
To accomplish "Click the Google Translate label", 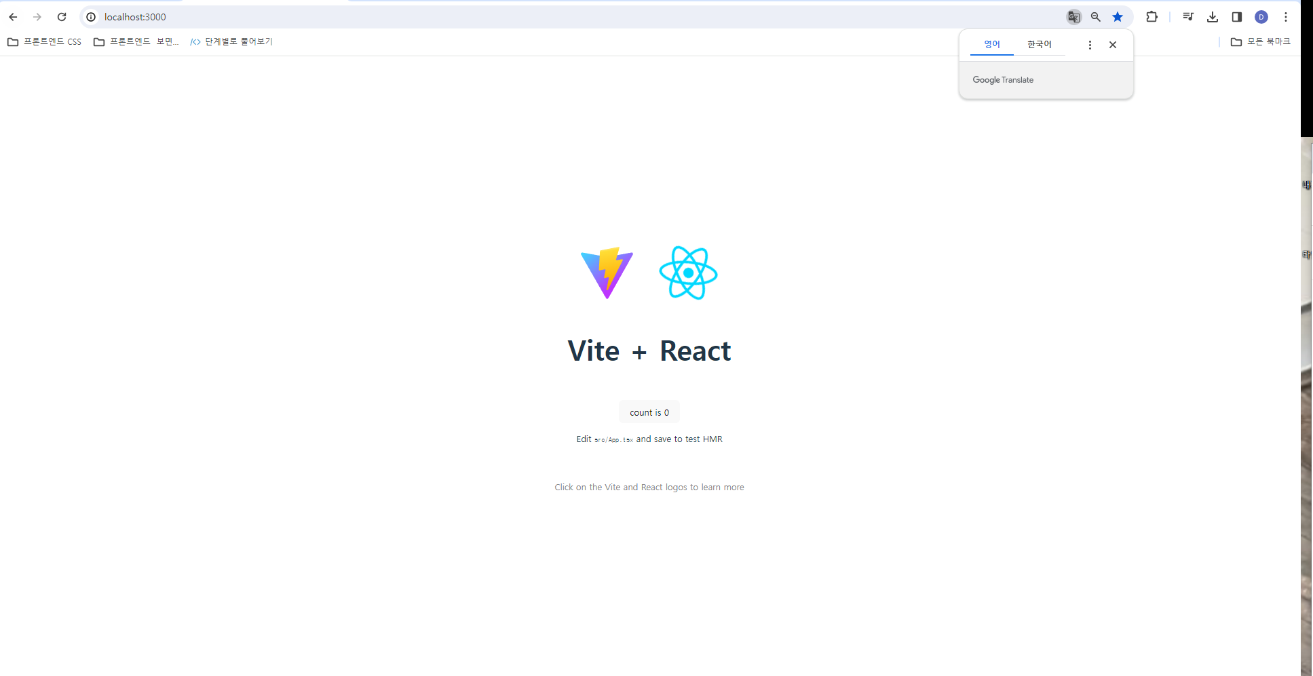I will (x=1003, y=80).
